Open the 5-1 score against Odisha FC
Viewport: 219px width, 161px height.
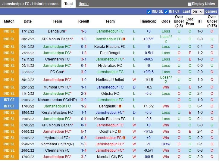click(83, 132)
